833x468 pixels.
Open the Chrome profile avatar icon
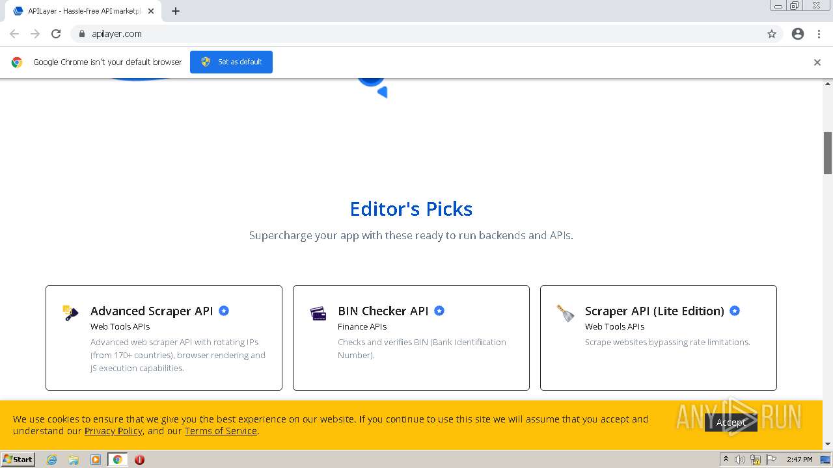(x=798, y=34)
